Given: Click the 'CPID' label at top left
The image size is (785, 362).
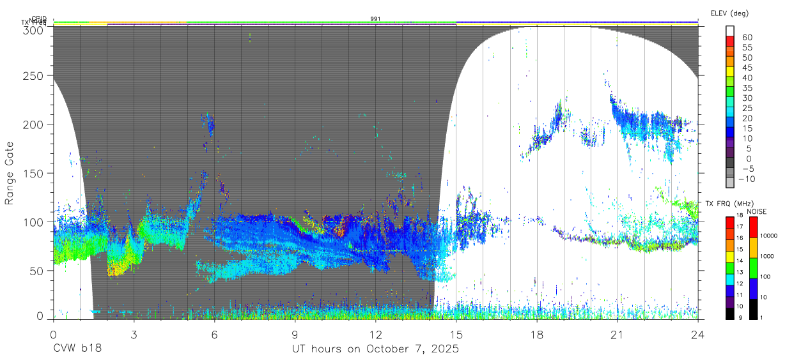Looking at the screenshot, I should tap(39, 19).
